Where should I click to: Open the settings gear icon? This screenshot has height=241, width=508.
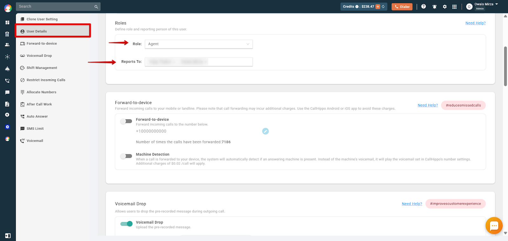click(445, 7)
